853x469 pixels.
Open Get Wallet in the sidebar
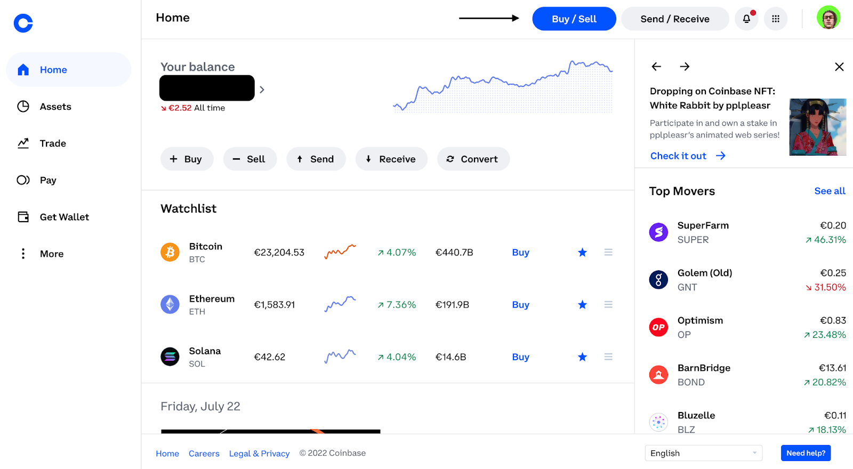[68, 217]
